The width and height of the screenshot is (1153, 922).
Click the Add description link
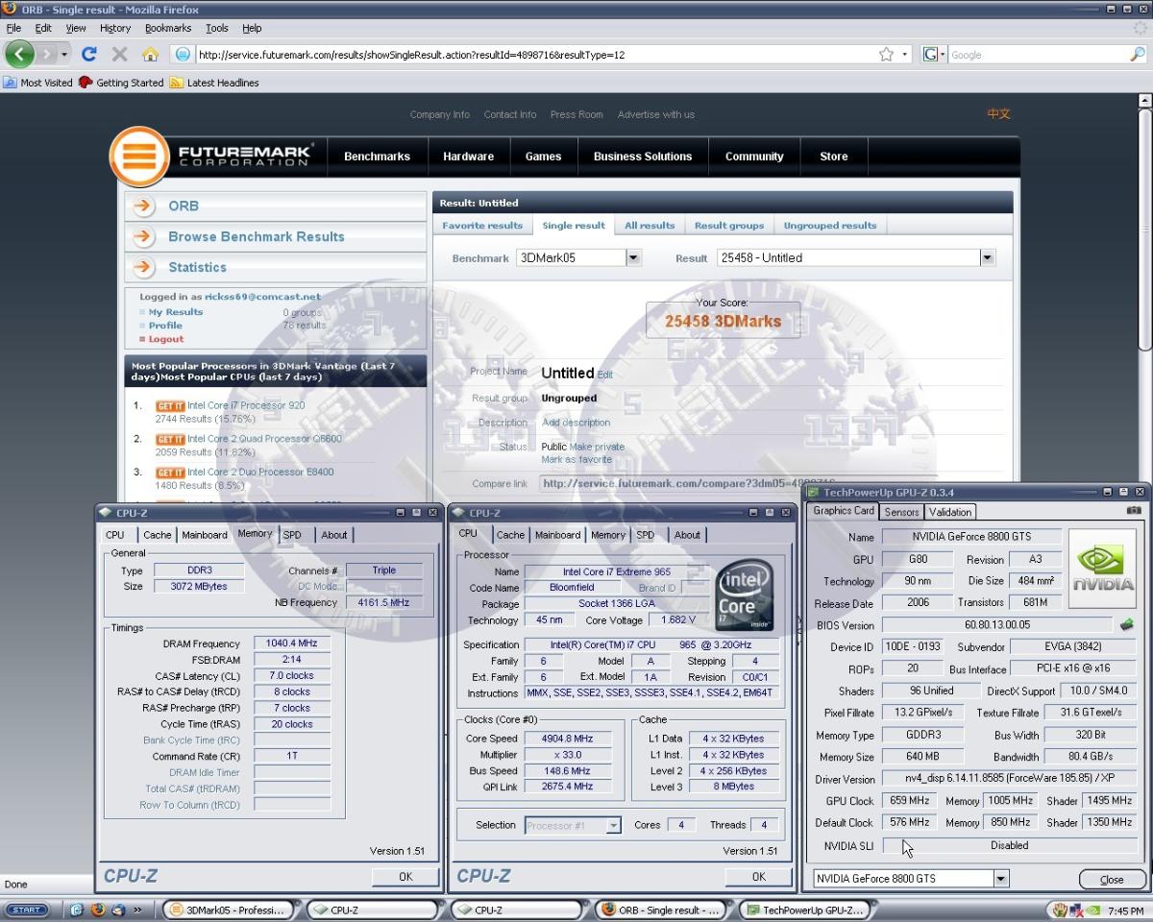[x=576, y=423]
